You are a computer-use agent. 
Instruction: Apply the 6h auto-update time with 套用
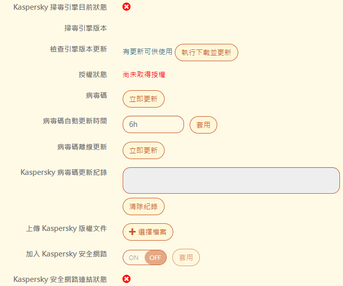(203, 125)
